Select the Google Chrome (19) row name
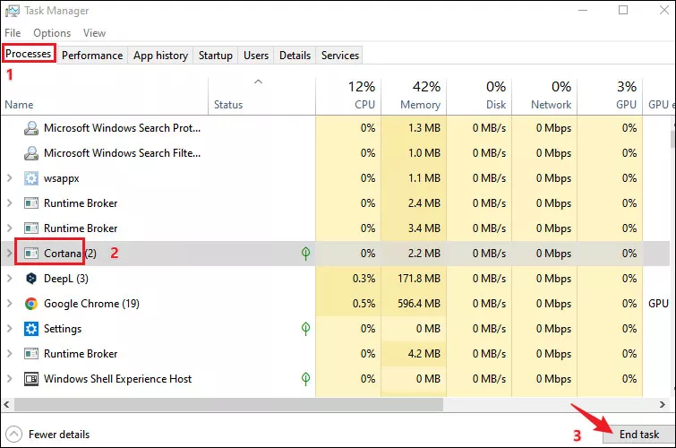Screen dimensions: 676x448 (92, 304)
